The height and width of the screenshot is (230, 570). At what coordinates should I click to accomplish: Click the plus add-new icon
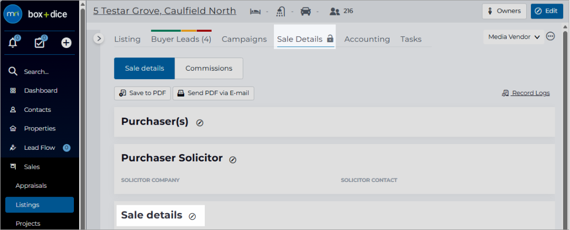coord(66,43)
